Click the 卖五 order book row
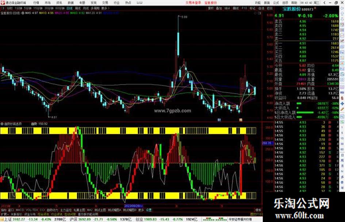345x222 pixels. (x=306, y=22)
